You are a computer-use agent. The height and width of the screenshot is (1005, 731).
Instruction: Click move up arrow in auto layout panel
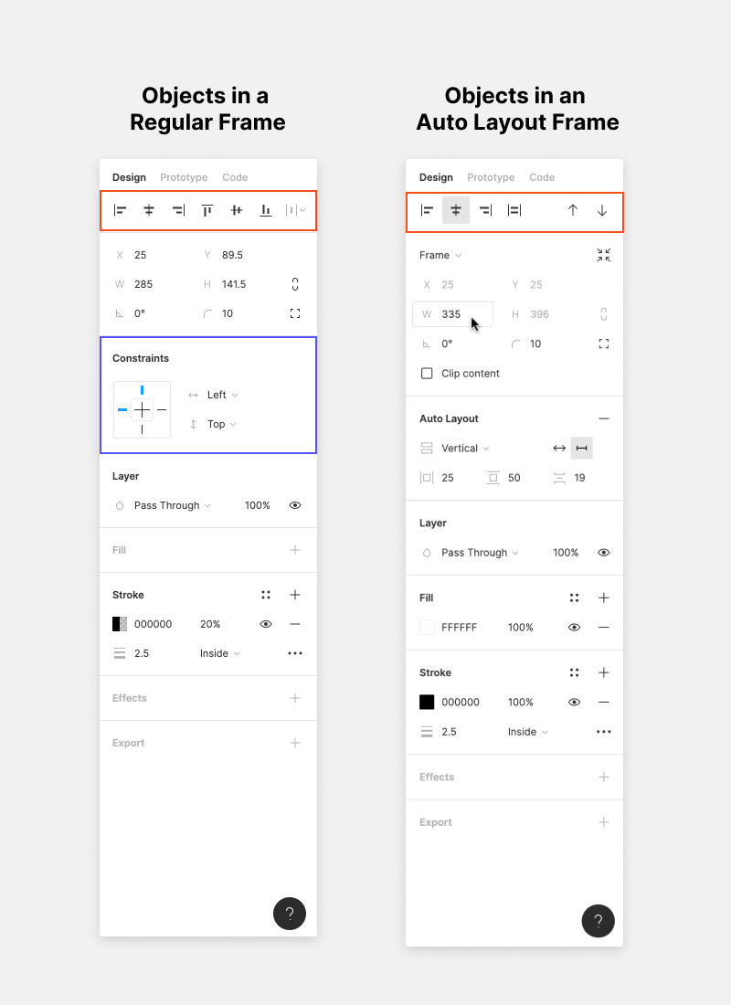pos(573,210)
